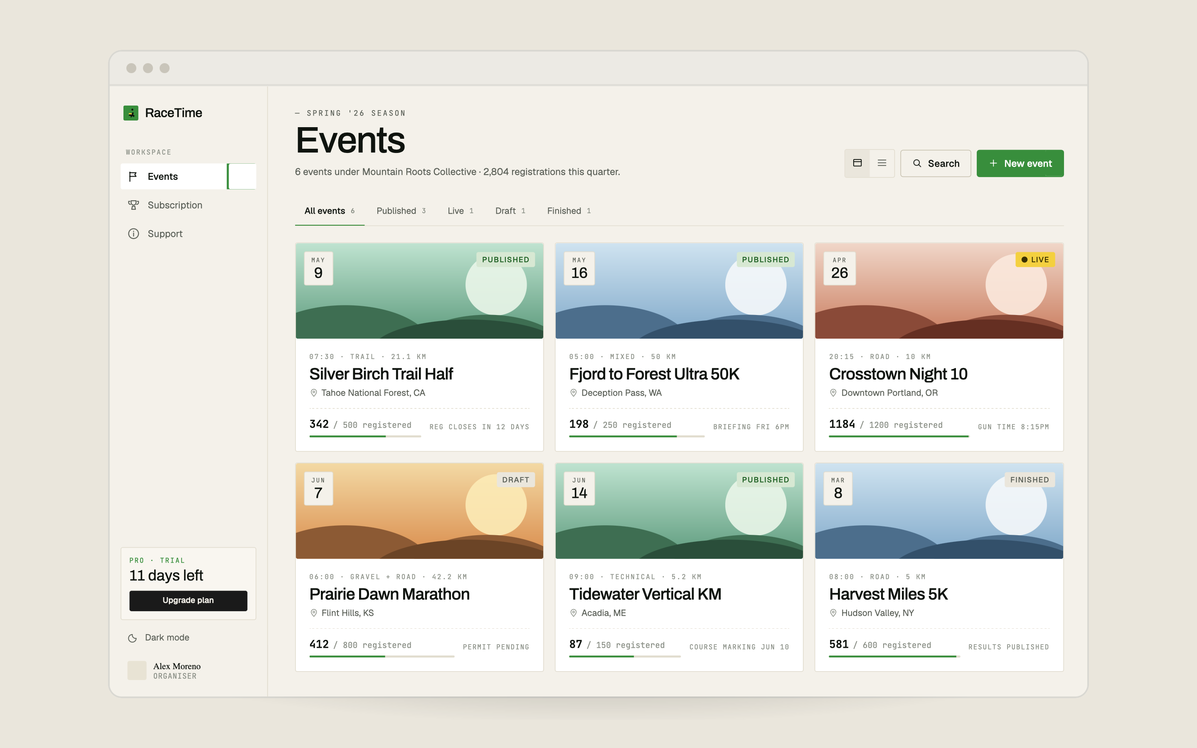This screenshot has height=748, width=1197.
Task: Click the DRAFT badge on Prairie Dawn
Action: (515, 480)
